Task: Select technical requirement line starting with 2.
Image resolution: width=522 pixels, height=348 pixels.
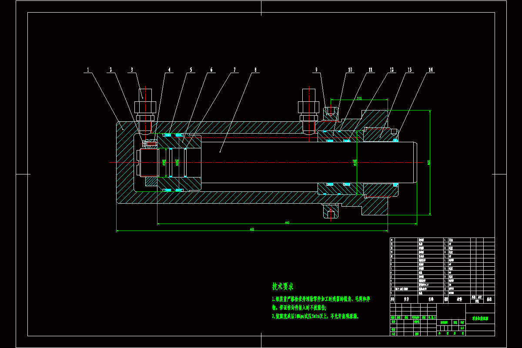Action: point(315,317)
